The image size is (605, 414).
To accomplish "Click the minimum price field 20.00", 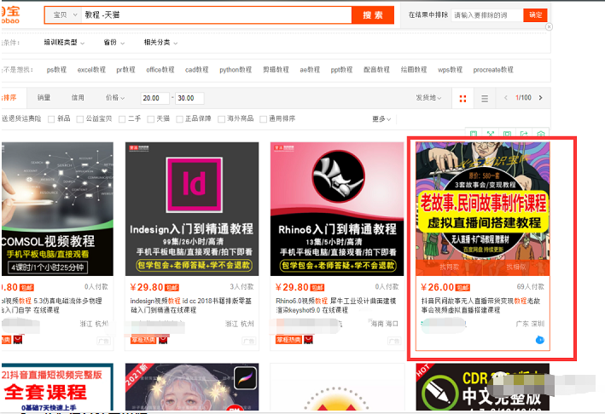I will 155,98.
